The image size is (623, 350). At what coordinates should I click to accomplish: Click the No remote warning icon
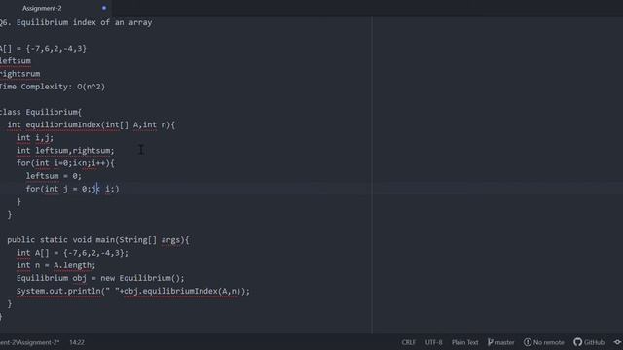[x=528, y=342]
